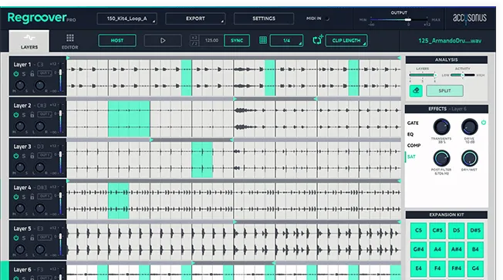Screen dimensions: 503x280
Task: Open the Clip Length dropdown
Action: (x=346, y=40)
